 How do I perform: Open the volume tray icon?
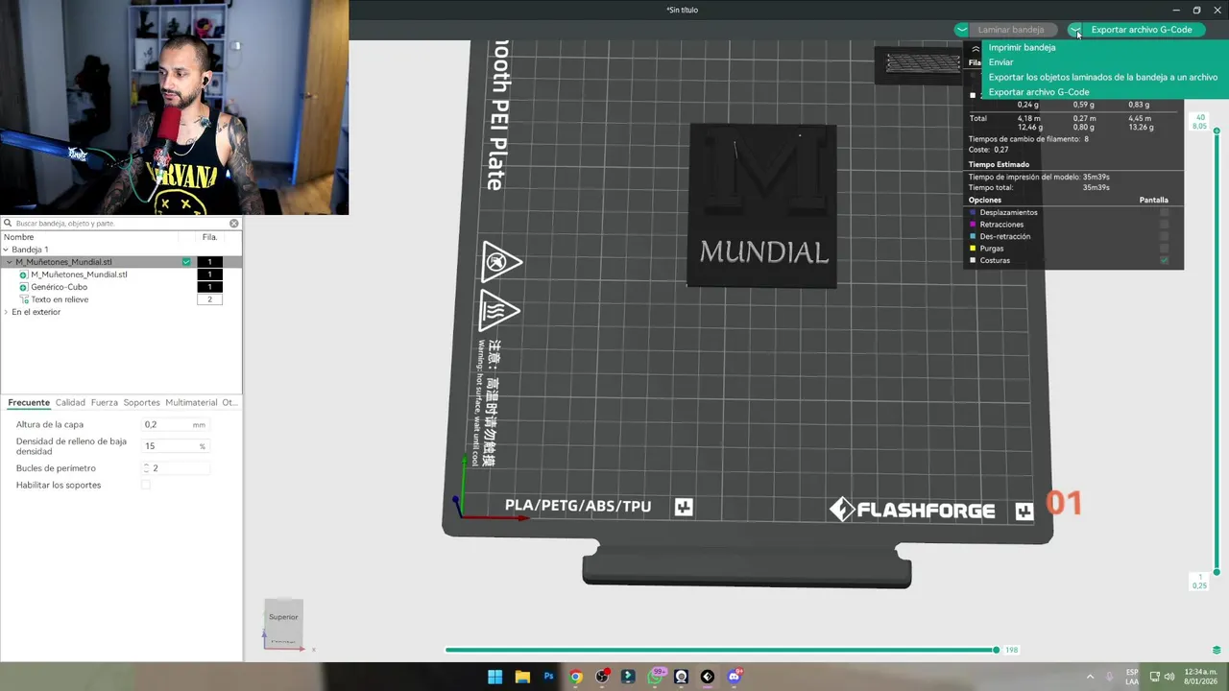tap(1171, 677)
